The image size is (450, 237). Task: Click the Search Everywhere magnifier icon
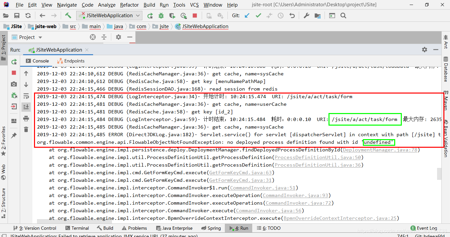tap(343, 16)
